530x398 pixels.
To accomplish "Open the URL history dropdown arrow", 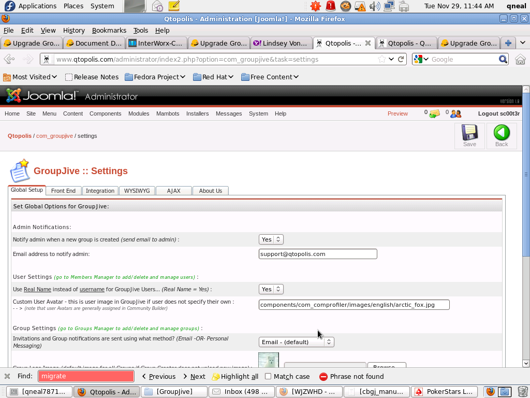I will coord(391,59).
